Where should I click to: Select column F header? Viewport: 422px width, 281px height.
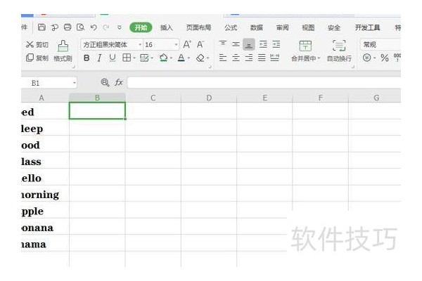[321, 98]
